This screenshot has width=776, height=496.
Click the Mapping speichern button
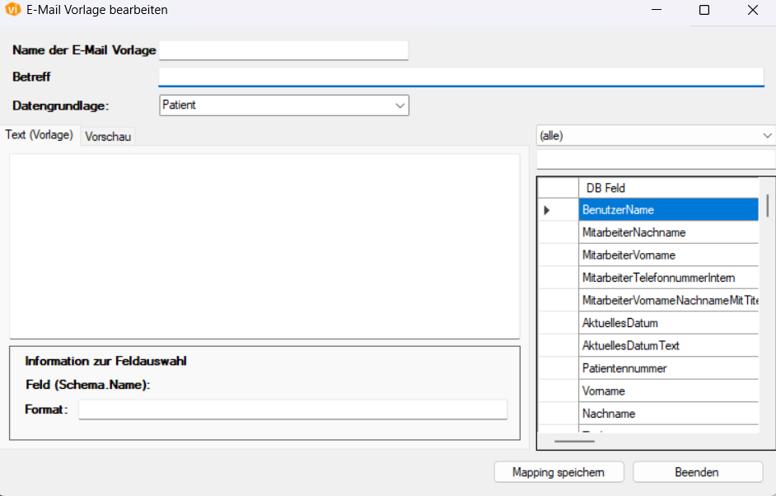(x=559, y=472)
